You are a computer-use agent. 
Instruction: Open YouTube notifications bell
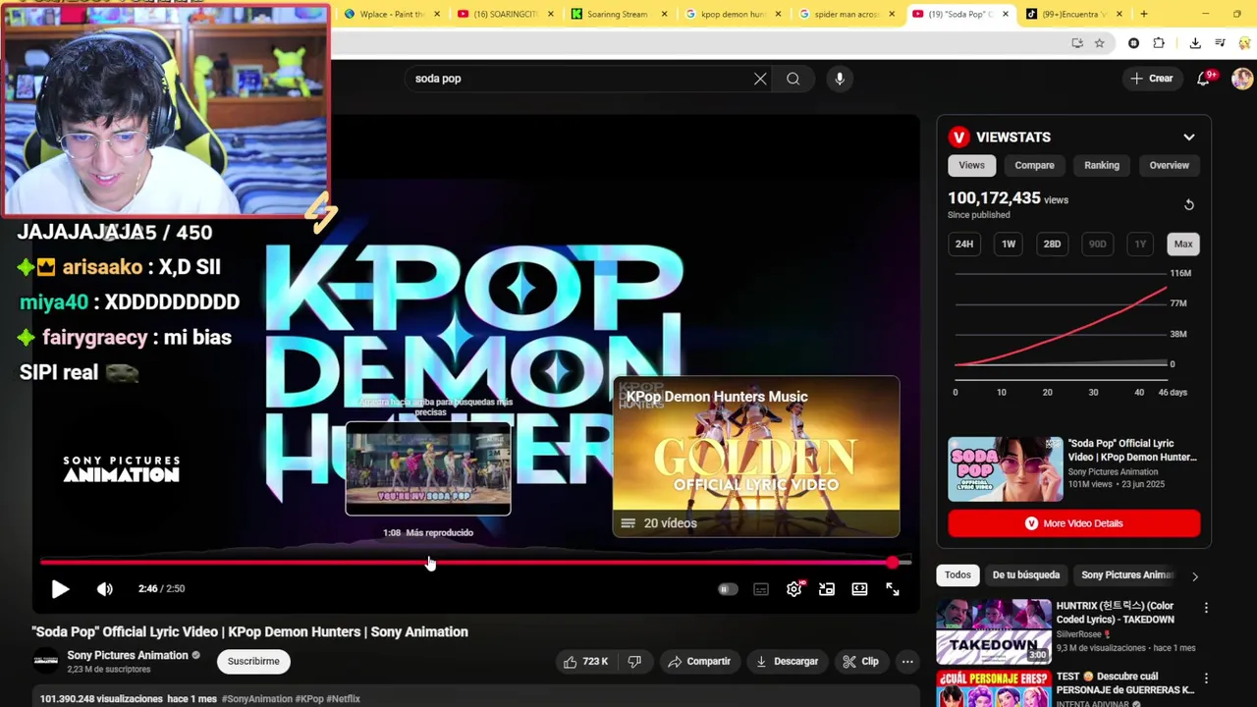[x=1204, y=79]
